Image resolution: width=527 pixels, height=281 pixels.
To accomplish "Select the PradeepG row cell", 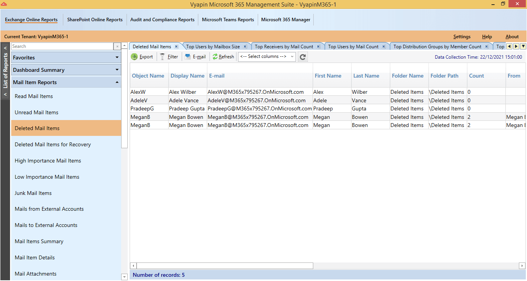I will pyautogui.click(x=149, y=108).
